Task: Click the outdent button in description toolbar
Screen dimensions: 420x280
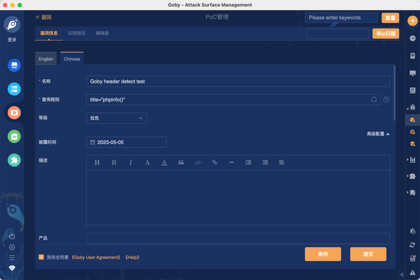Action: [x=265, y=162]
